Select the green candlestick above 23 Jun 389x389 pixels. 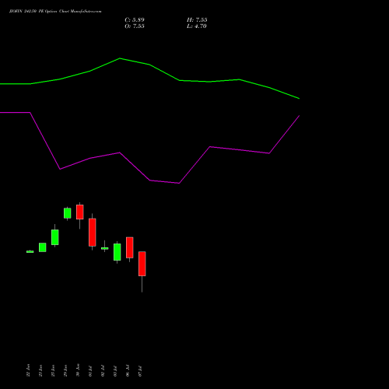(43, 247)
